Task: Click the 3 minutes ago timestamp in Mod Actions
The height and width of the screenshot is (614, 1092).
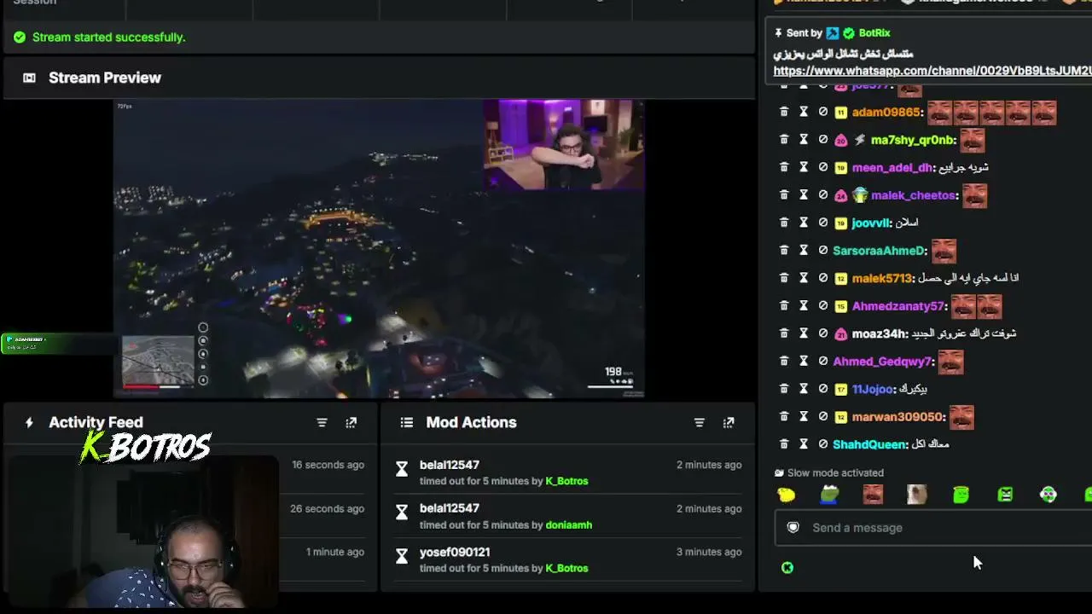Action: tap(709, 552)
